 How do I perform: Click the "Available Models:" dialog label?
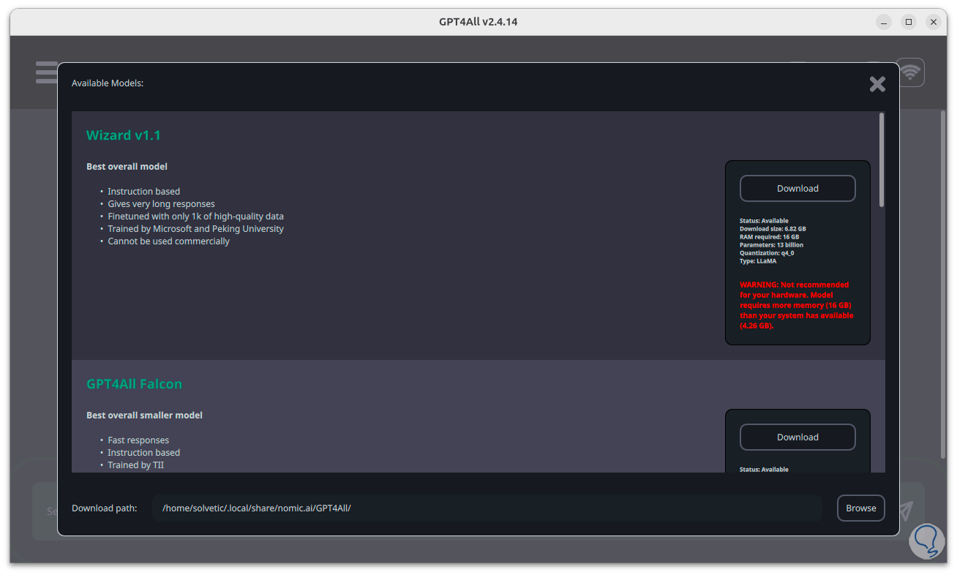[108, 83]
